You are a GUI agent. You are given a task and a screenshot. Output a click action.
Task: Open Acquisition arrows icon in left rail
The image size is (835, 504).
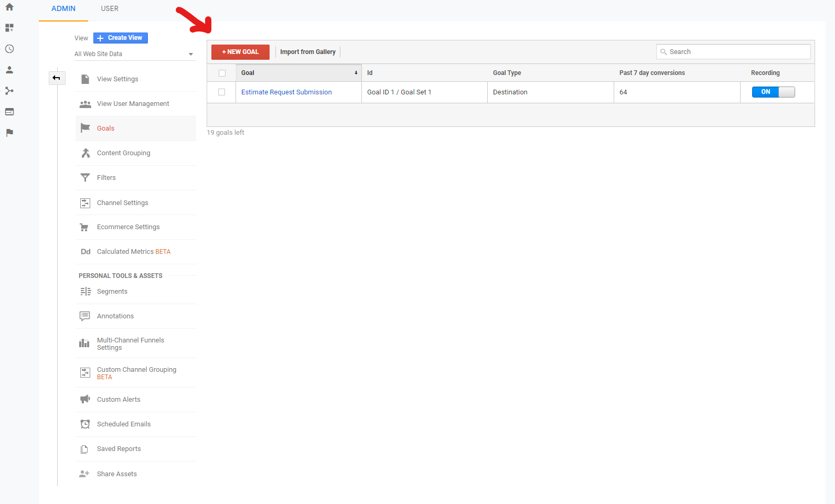pyautogui.click(x=9, y=91)
